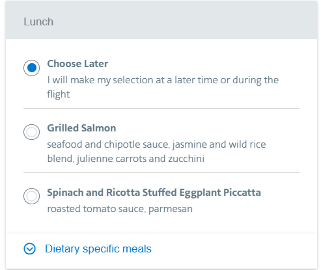Open the Dietary specific meals link
321x270 pixels.
98,249
